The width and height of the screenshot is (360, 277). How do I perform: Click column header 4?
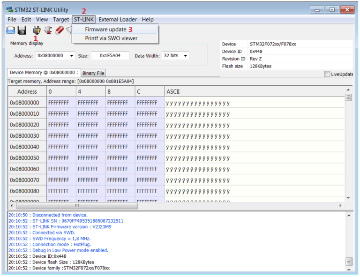coord(91,91)
